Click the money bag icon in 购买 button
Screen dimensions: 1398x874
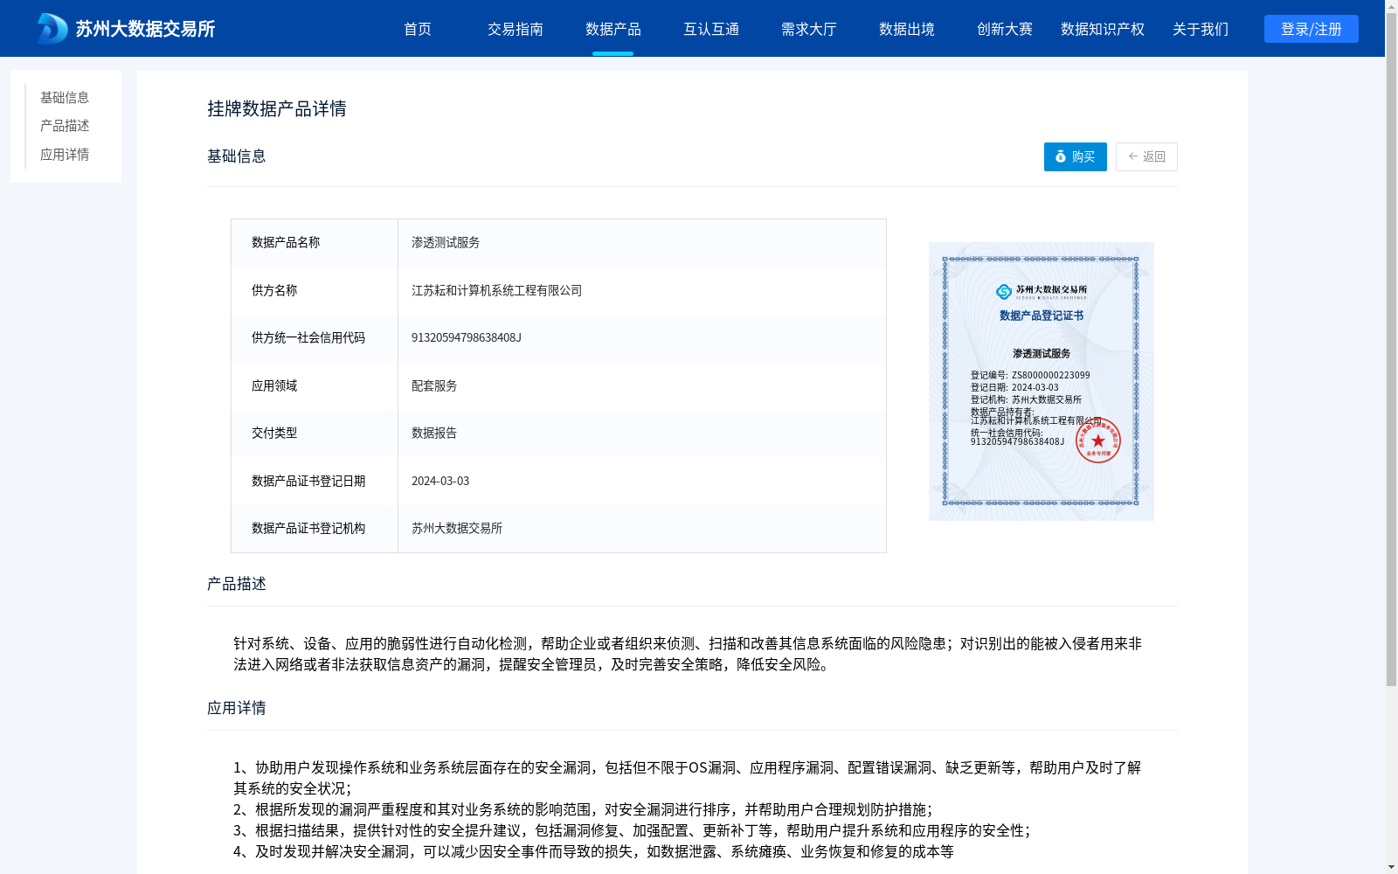pos(1061,156)
